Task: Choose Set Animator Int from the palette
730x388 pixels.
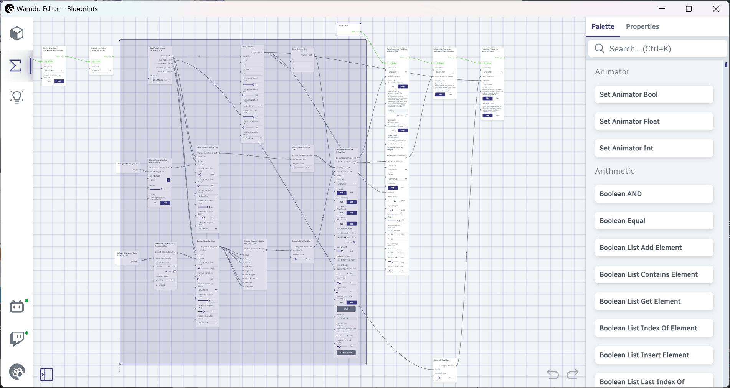Action: 654,148
